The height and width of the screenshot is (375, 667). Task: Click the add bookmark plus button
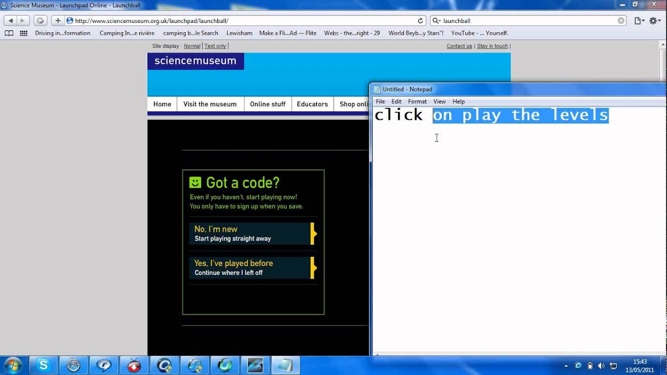coord(57,21)
